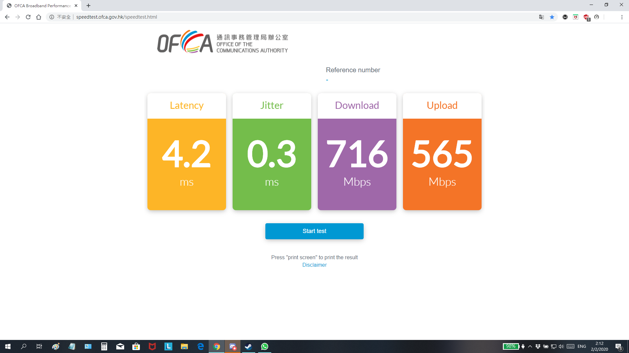This screenshot has width=629, height=353.
Task: Click the volume speaker tray icon
Action: [561, 346]
